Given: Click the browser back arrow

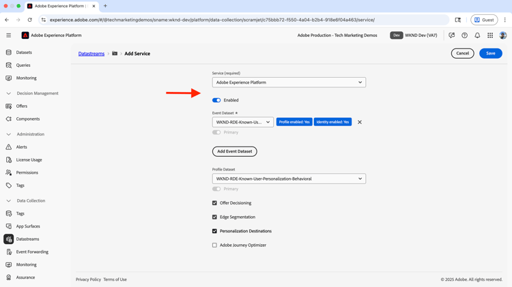Looking at the screenshot, I should point(7,20).
